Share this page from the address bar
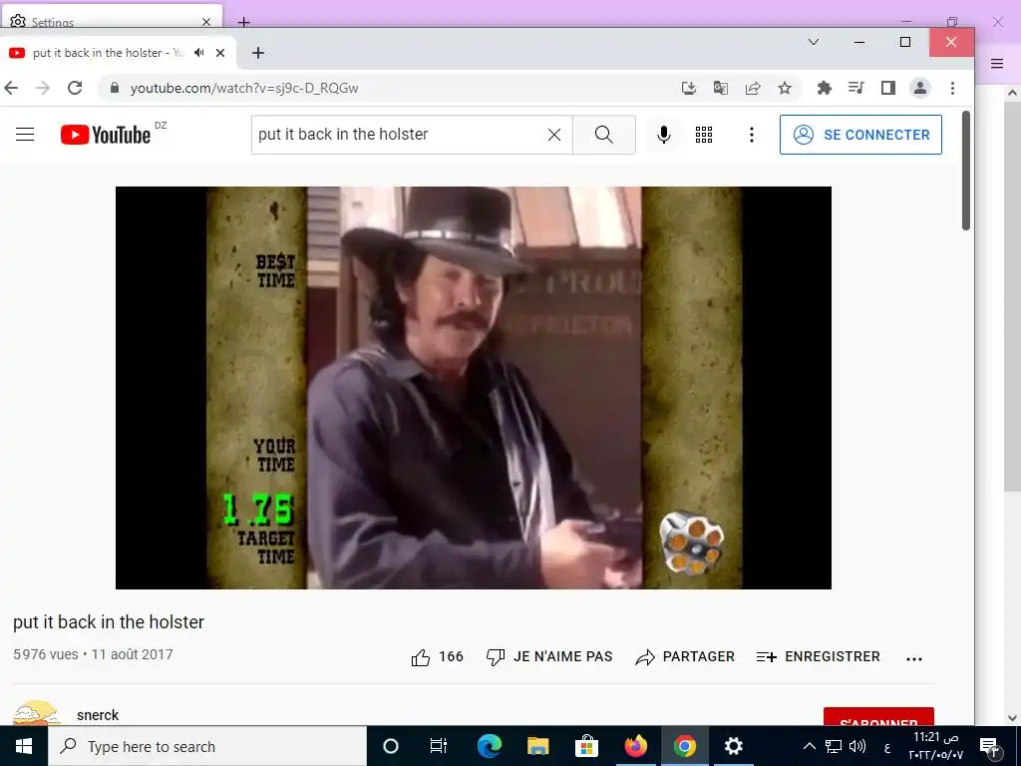The height and width of the screenshot is (766, 1021). coord(753,88)
